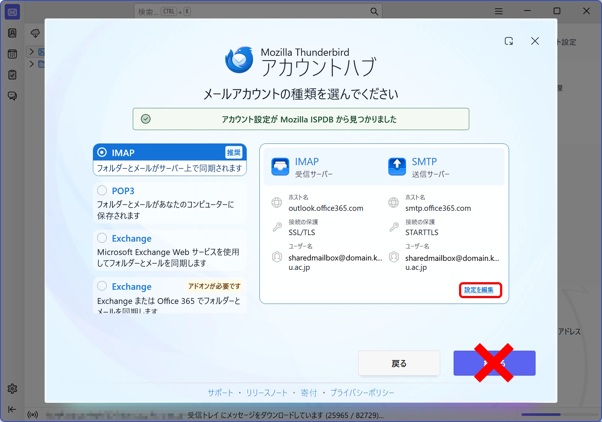Expand the second folder tree arrow
Screen dimensions: 602x422
(32, 64)
